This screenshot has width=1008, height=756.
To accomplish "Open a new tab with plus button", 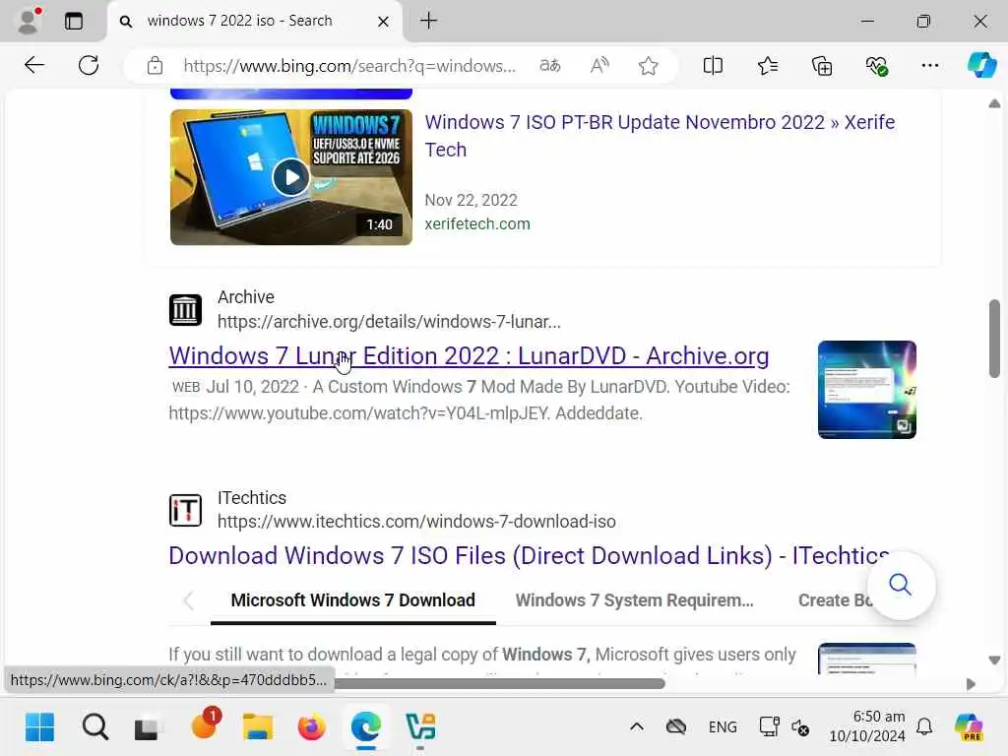I will 429,21.
